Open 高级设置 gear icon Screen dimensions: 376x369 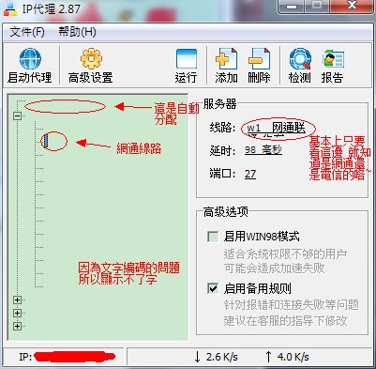tap(91, 58)
